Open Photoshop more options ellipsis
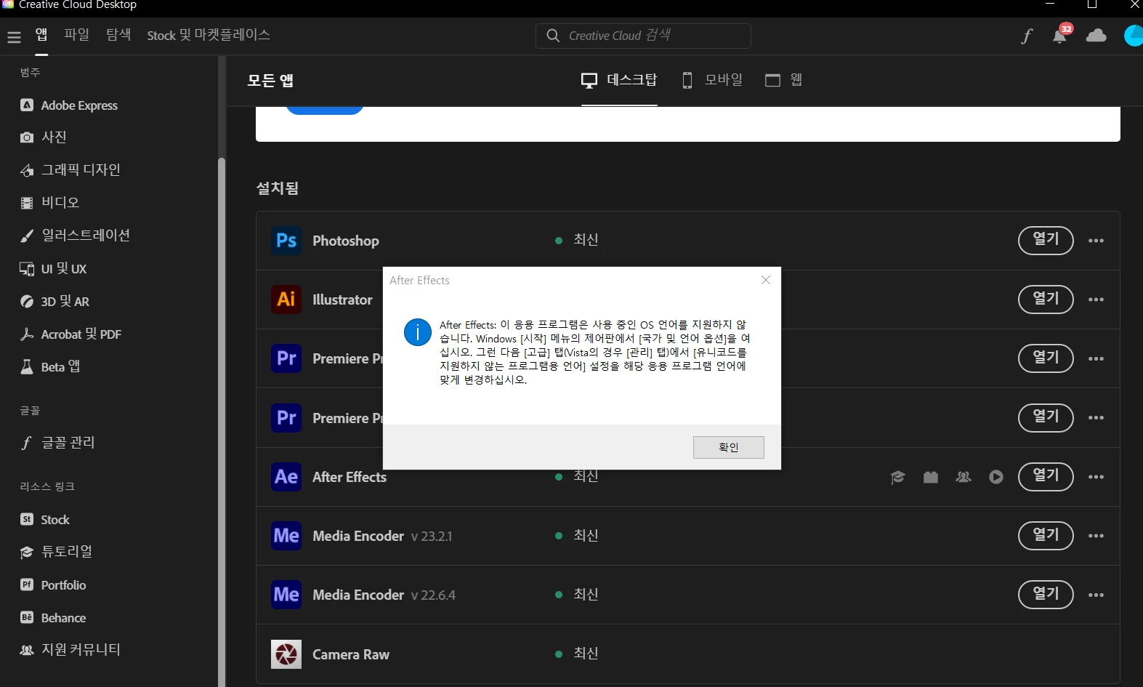This screenshot has height=687, width=1143. point(1096,241)
